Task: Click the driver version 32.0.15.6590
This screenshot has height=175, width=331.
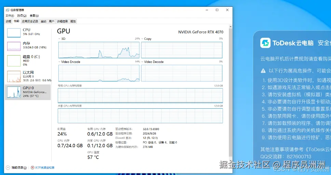Action: (151, 129)
